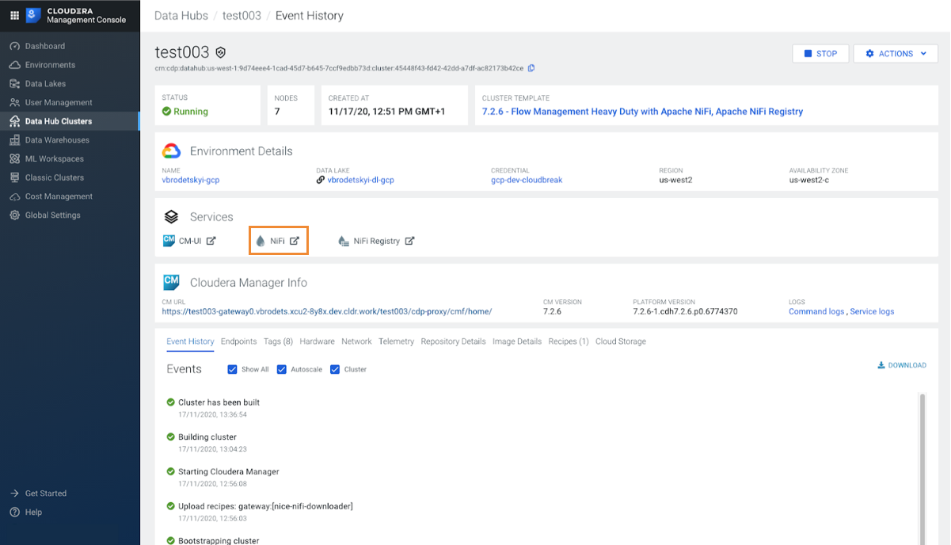Switch to the Endpoints tab
The width and height of the screenshot is (951, 545).
(x=238, y=341)
